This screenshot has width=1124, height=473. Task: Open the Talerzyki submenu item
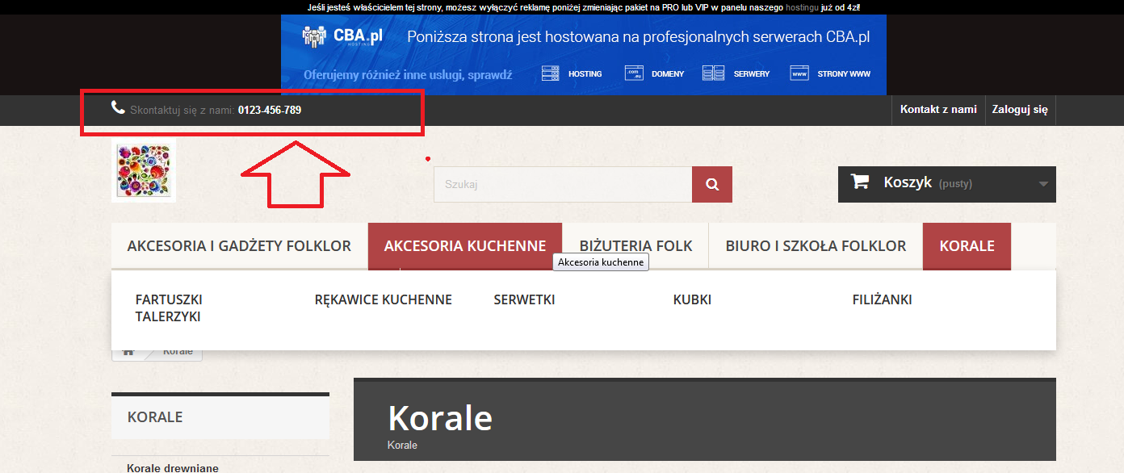168,316
